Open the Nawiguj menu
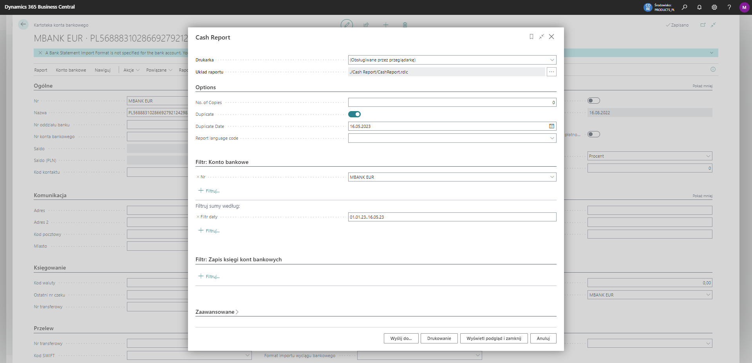 tap(103, 70)
